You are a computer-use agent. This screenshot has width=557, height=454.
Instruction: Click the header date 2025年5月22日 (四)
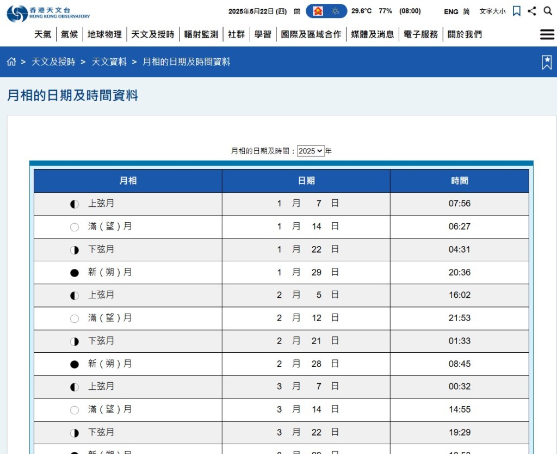(x=257, y=11)
